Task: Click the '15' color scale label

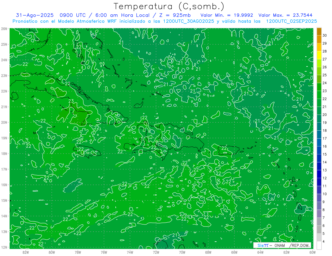Action: point(325,154)
